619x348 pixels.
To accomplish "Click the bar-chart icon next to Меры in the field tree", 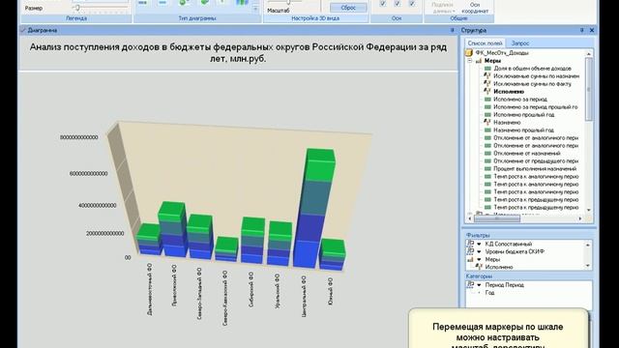I will coord(479,61).
